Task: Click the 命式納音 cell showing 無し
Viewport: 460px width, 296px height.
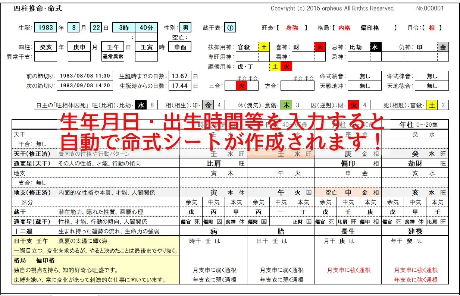Action: click(364, 76)
